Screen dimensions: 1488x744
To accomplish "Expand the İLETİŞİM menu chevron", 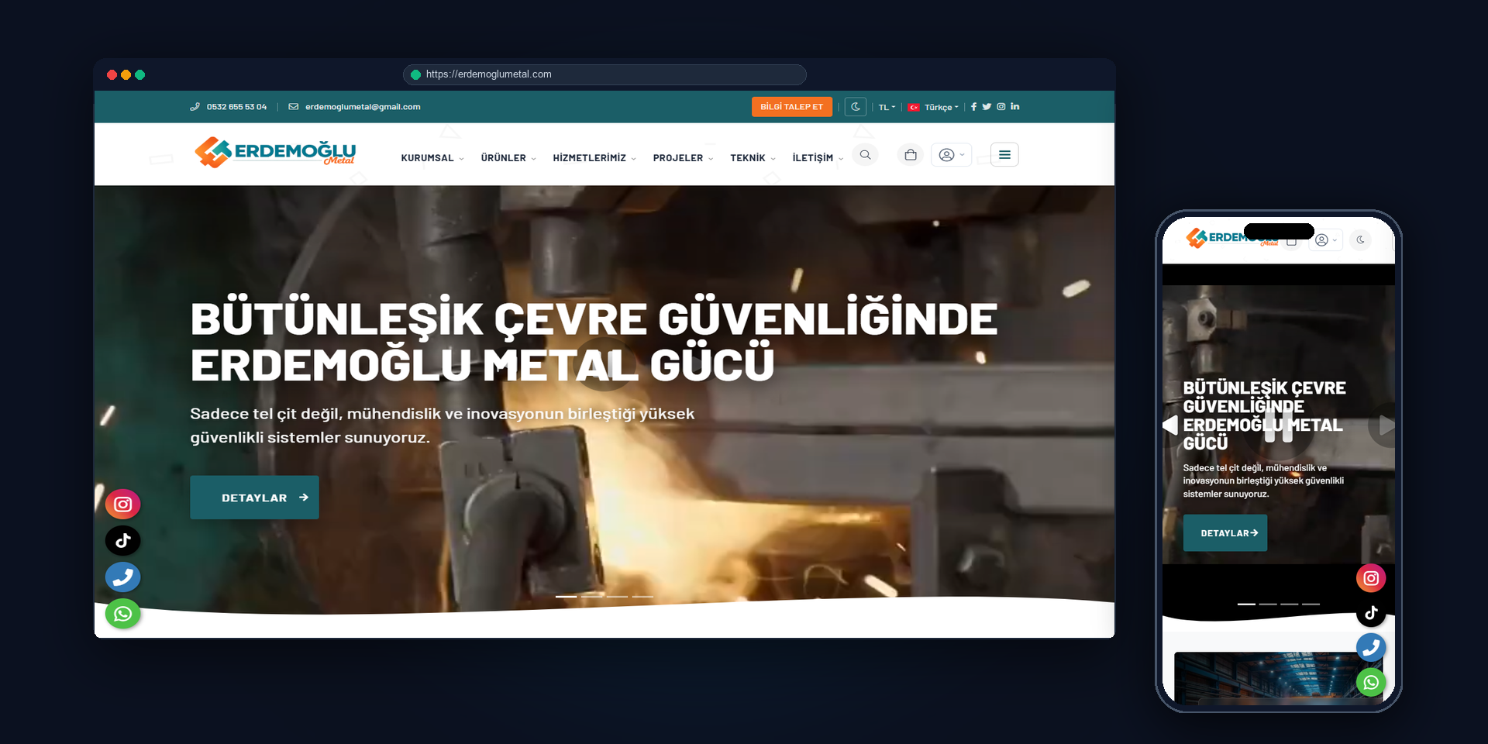I will 841,159.
